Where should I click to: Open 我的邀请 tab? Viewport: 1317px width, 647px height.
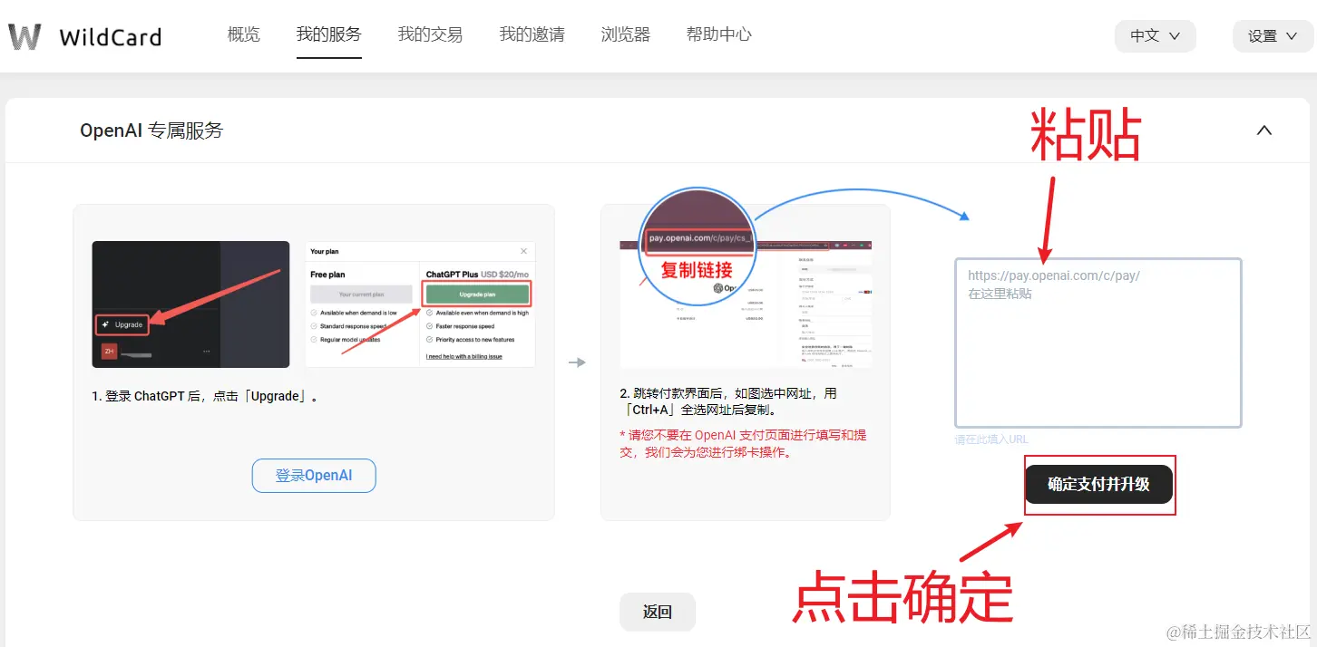532,34
